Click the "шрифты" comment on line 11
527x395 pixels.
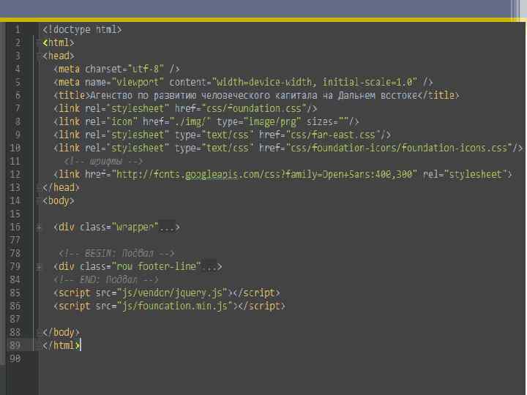point(103,162)
